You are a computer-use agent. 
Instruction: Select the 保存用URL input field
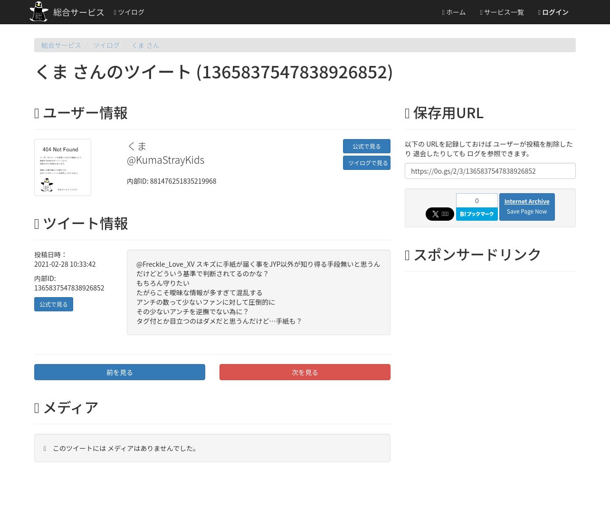[490, 171]
